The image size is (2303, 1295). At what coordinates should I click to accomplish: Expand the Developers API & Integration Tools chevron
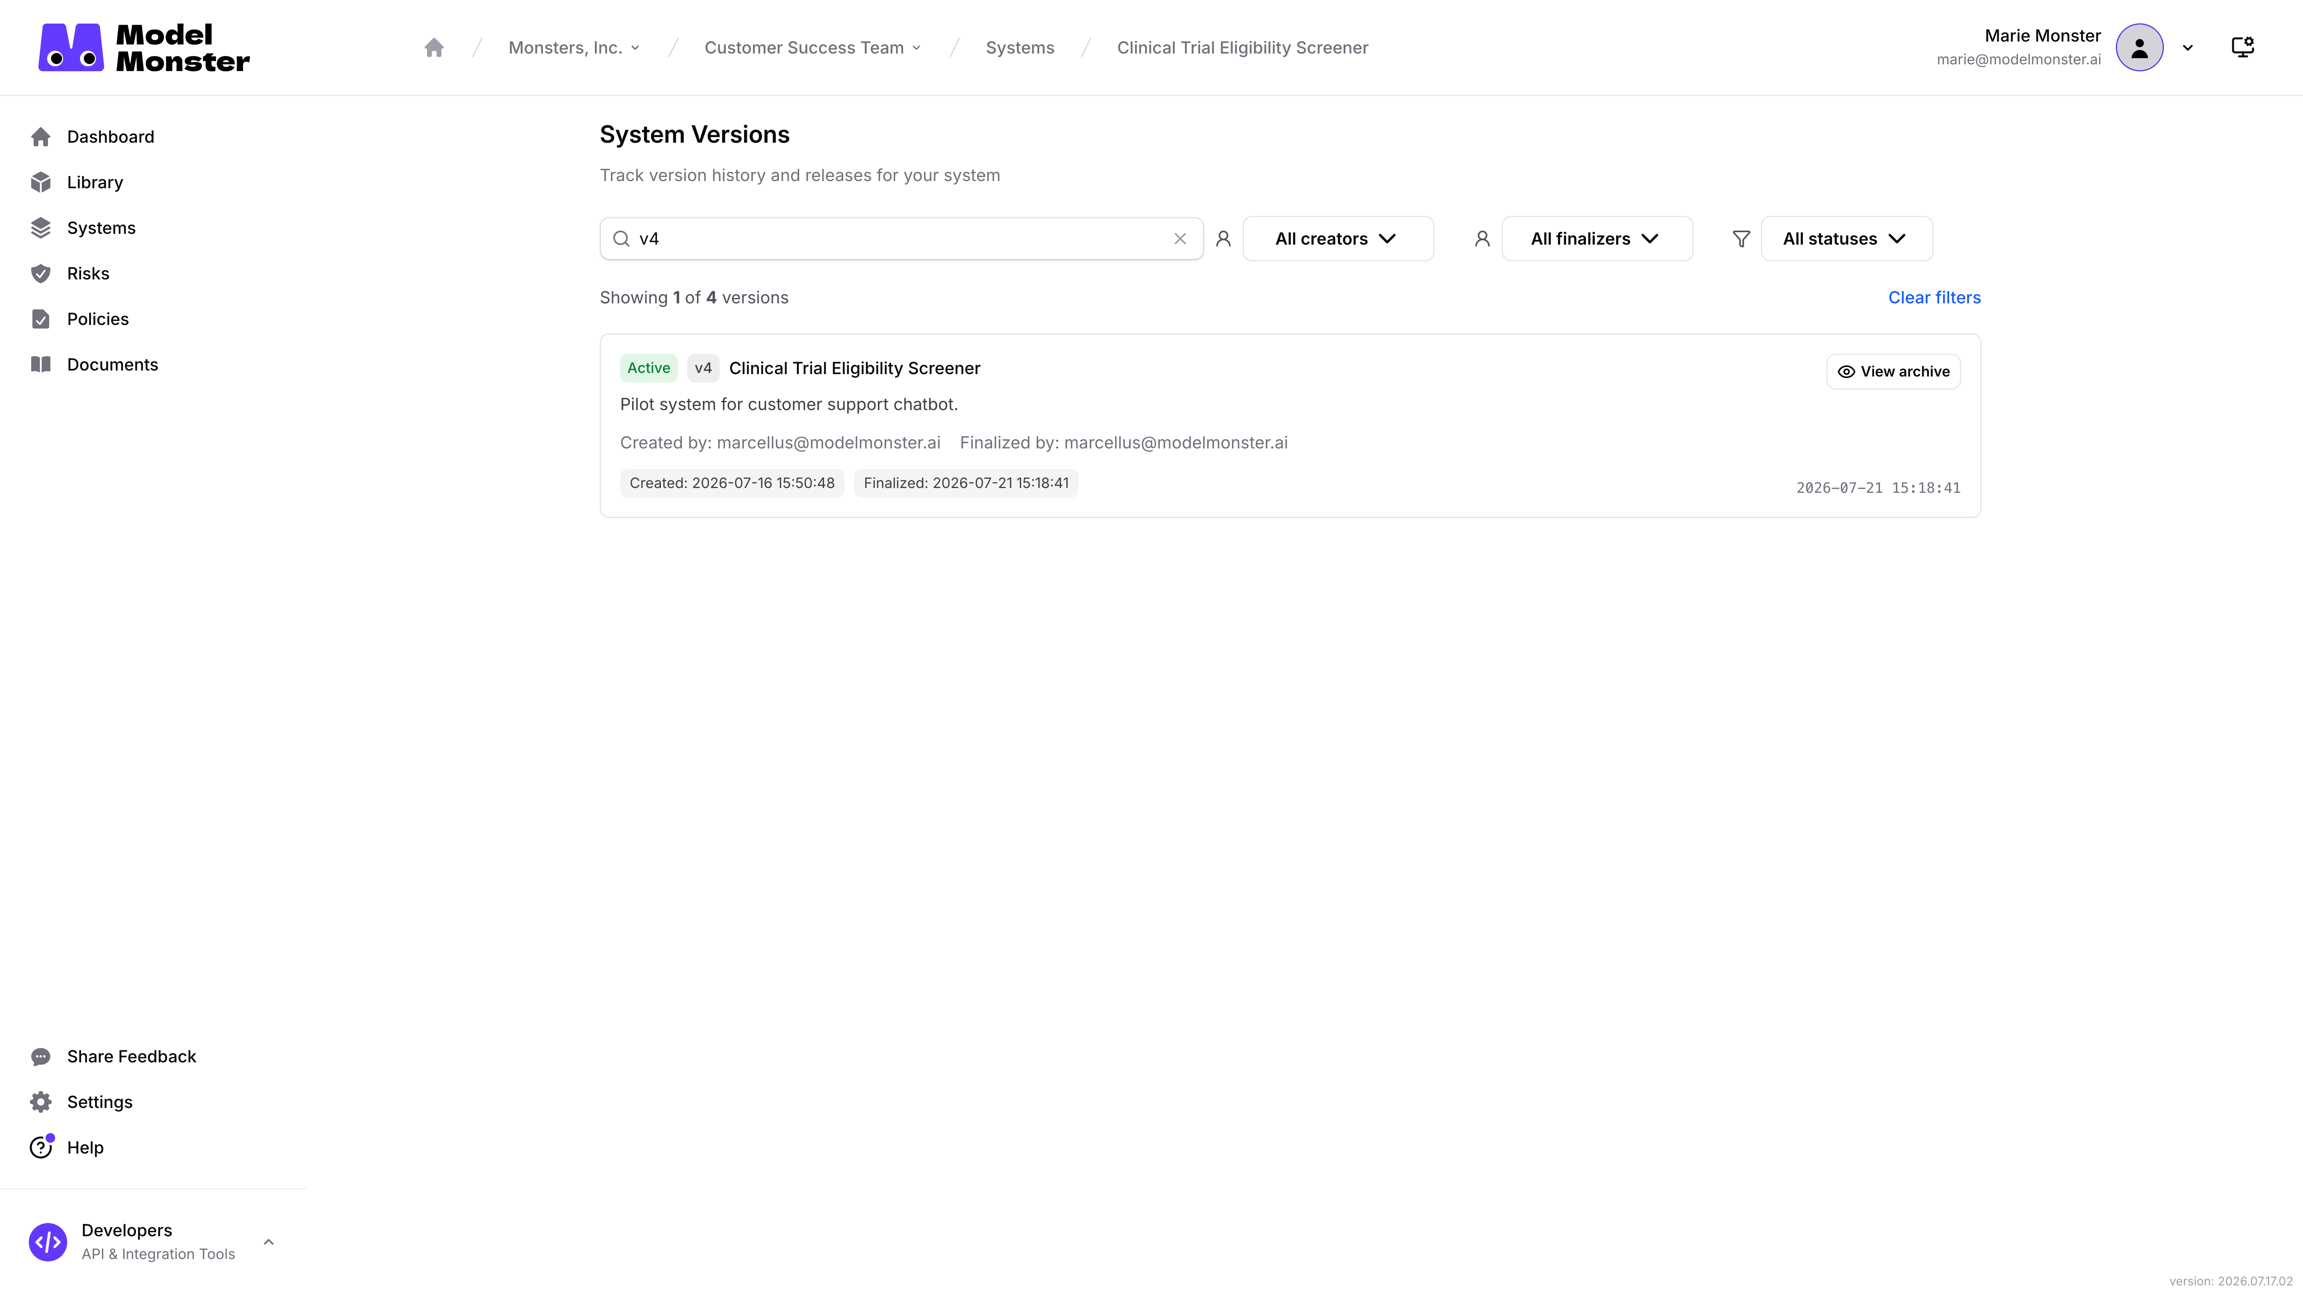[x=268, y=1242]
